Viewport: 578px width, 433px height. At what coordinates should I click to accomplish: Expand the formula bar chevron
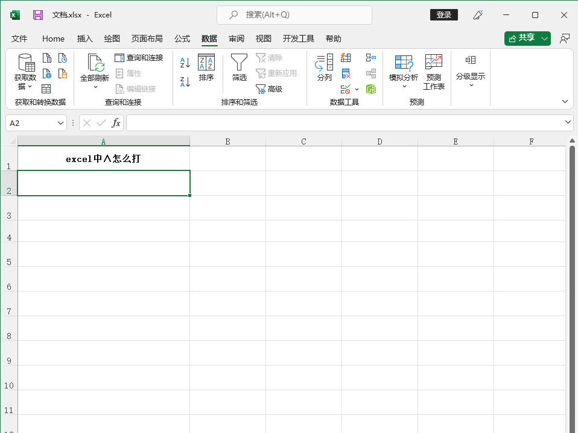click(568, 122)
